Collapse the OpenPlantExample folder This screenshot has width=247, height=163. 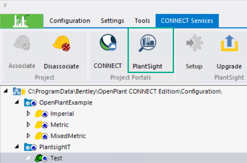pos(17,102)
